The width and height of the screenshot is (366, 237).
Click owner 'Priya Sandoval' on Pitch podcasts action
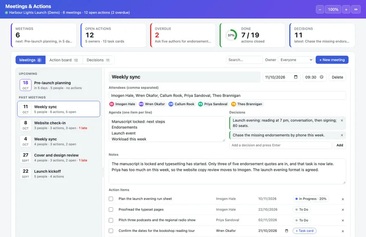tap(227, 220)
